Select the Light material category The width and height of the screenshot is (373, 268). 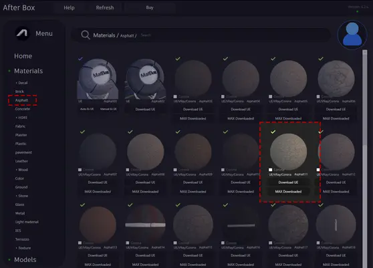[x=27, y=222]
